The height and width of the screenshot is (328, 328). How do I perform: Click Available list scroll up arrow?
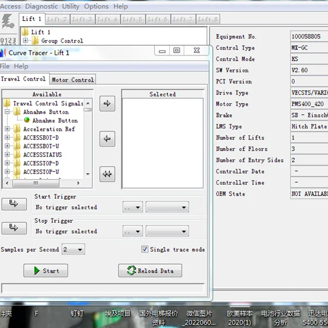88,103
